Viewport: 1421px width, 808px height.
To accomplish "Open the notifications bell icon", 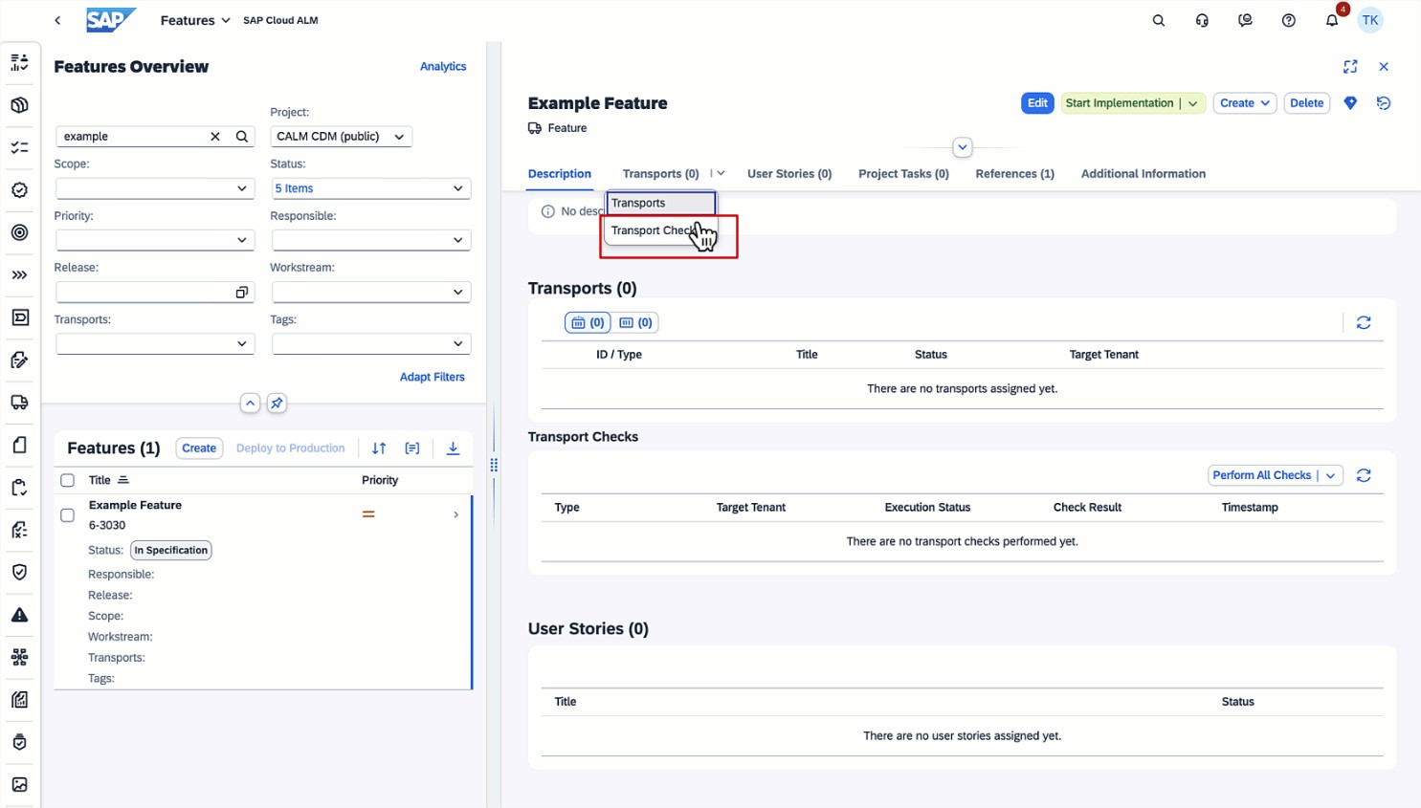I will pos(1331,20).
